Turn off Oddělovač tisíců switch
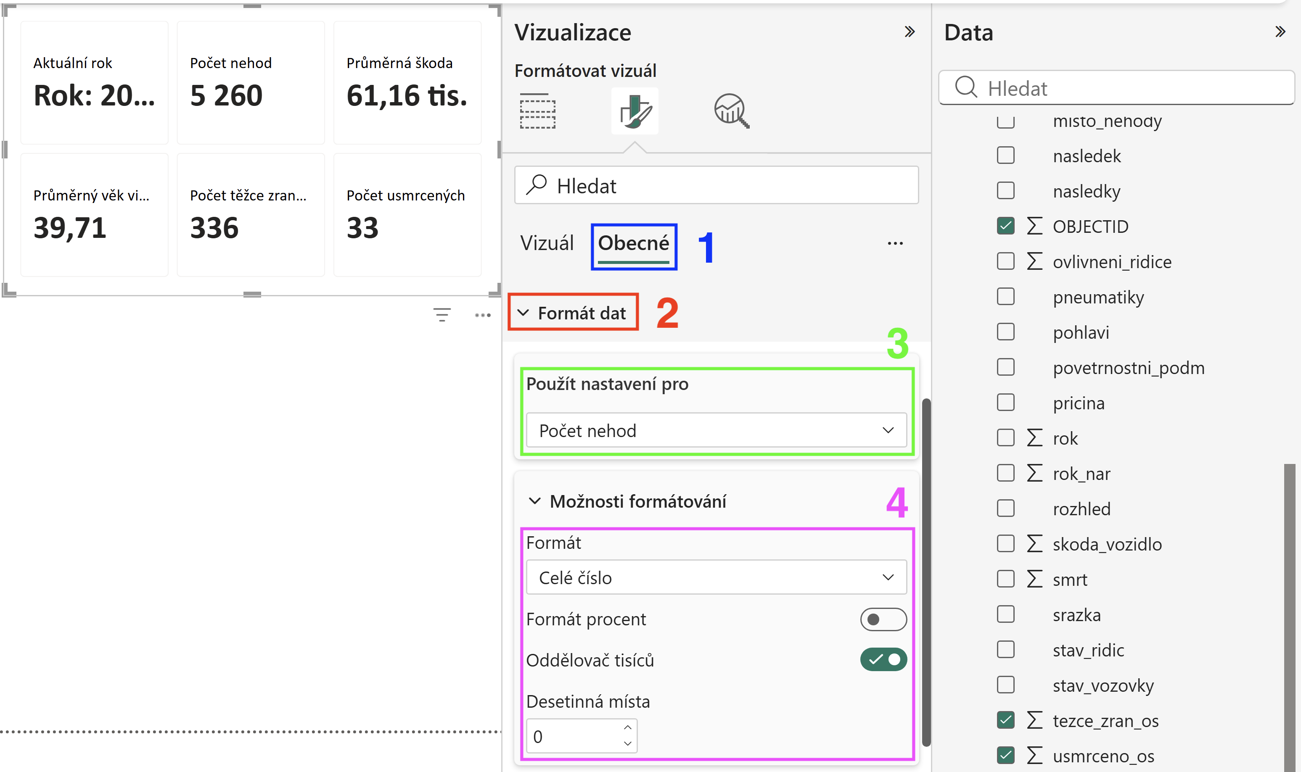Viewport: 1301px width, 772px height. 883,660
